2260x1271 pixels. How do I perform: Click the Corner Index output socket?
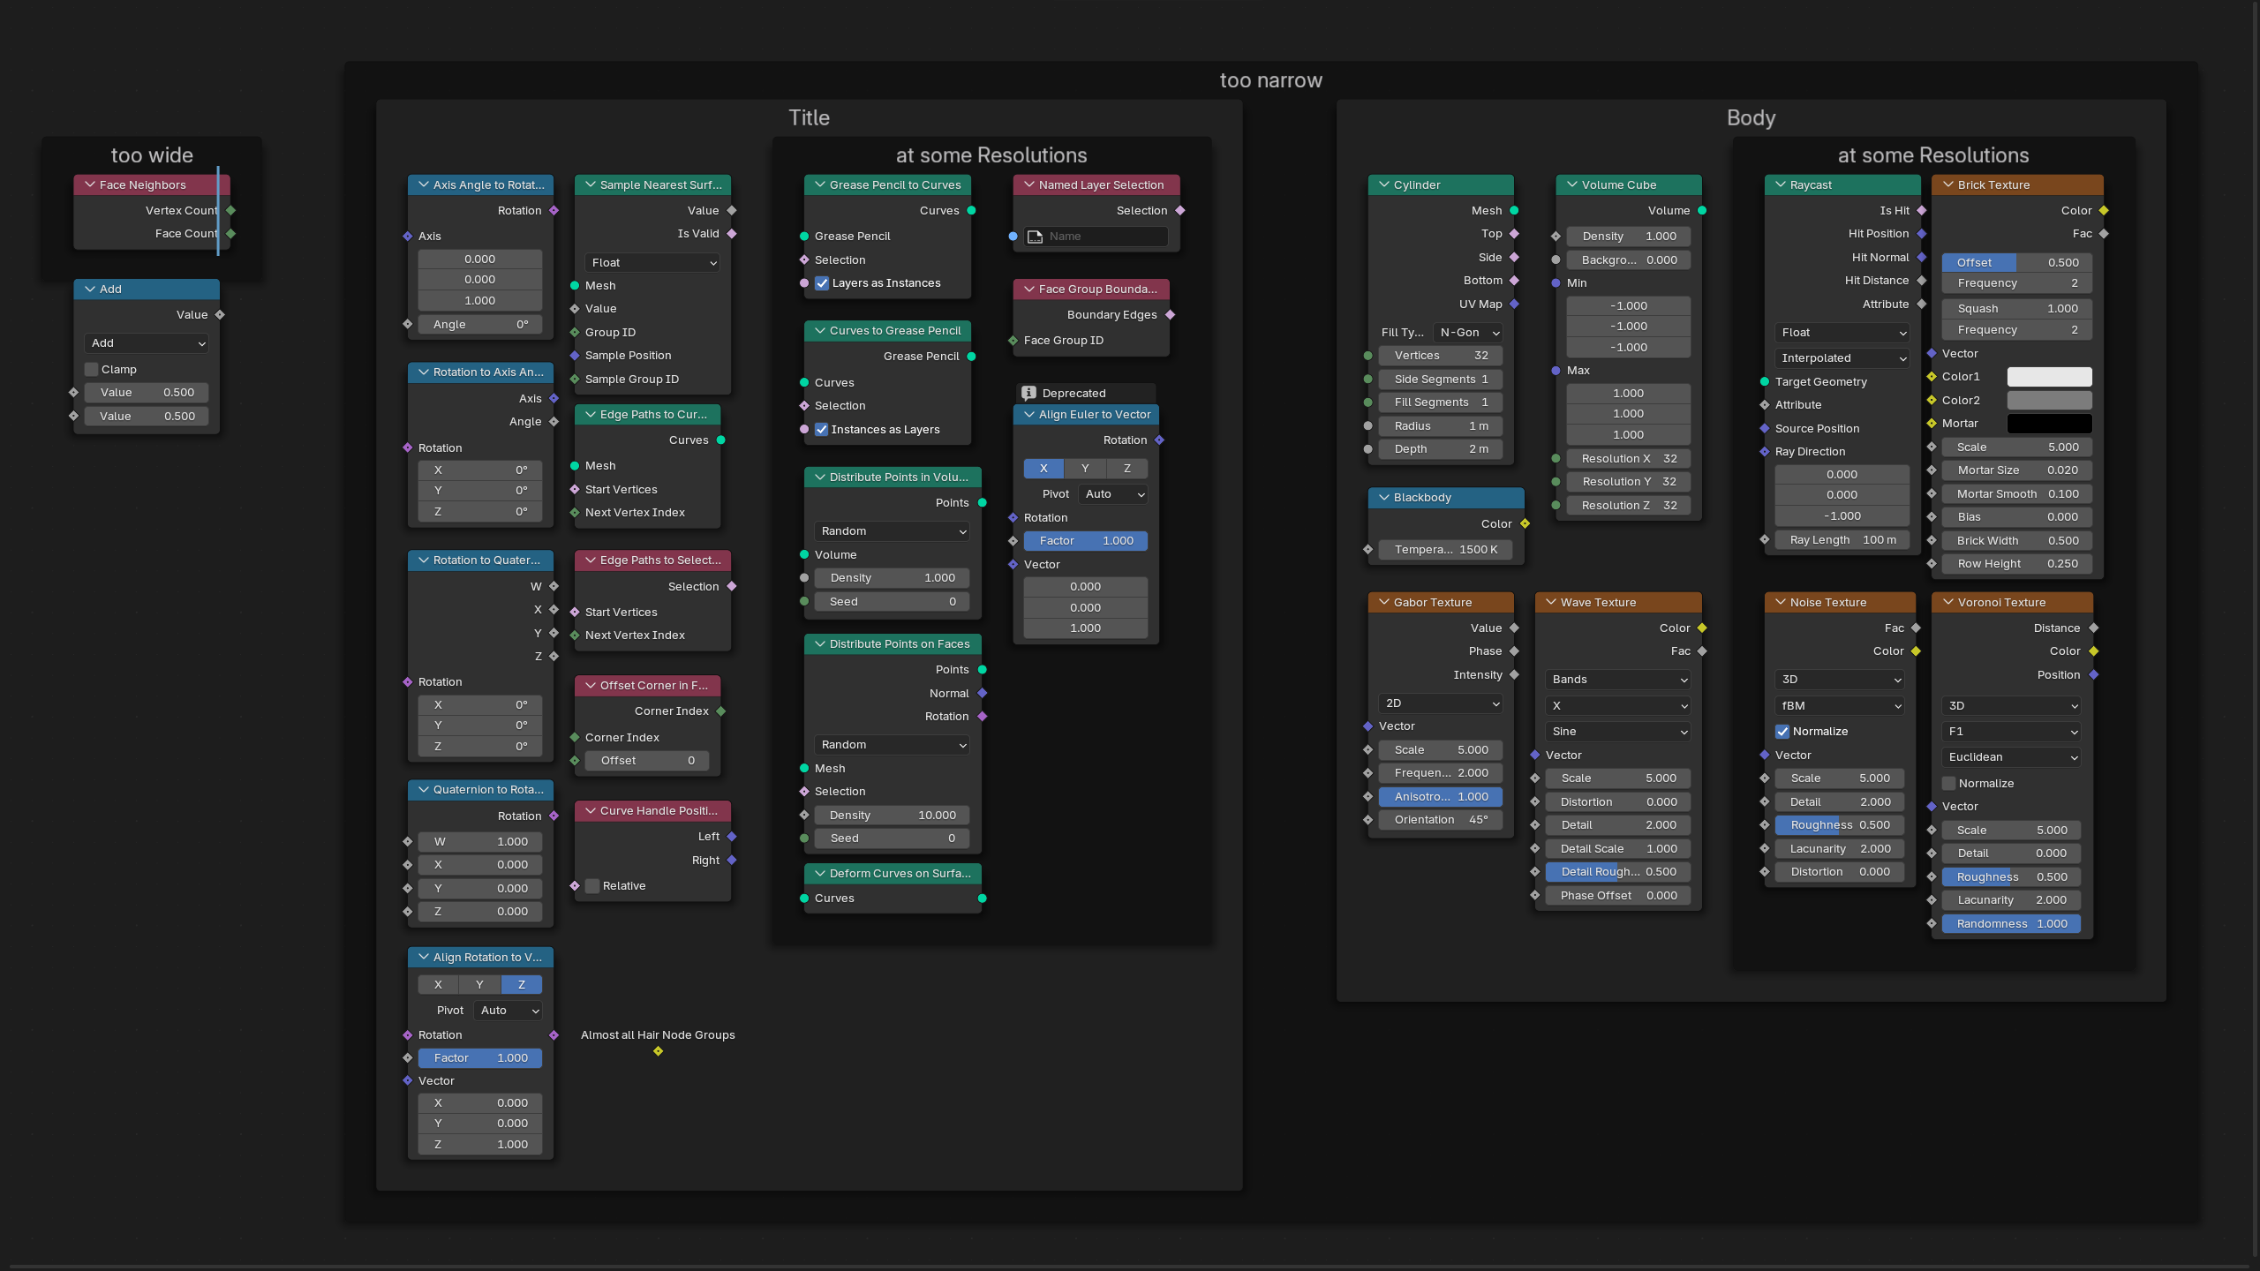coord(721,711)
